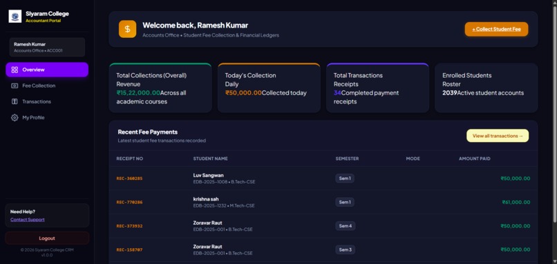557x264 pixels.
Task: Click the ₹50,000.00 amount for REC-360285
Action: pos(515,179)
